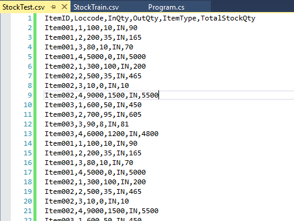Click line number 1 in gutter
Image resolution: width=294 pixels, height=221 pixels.
point(30,18)
